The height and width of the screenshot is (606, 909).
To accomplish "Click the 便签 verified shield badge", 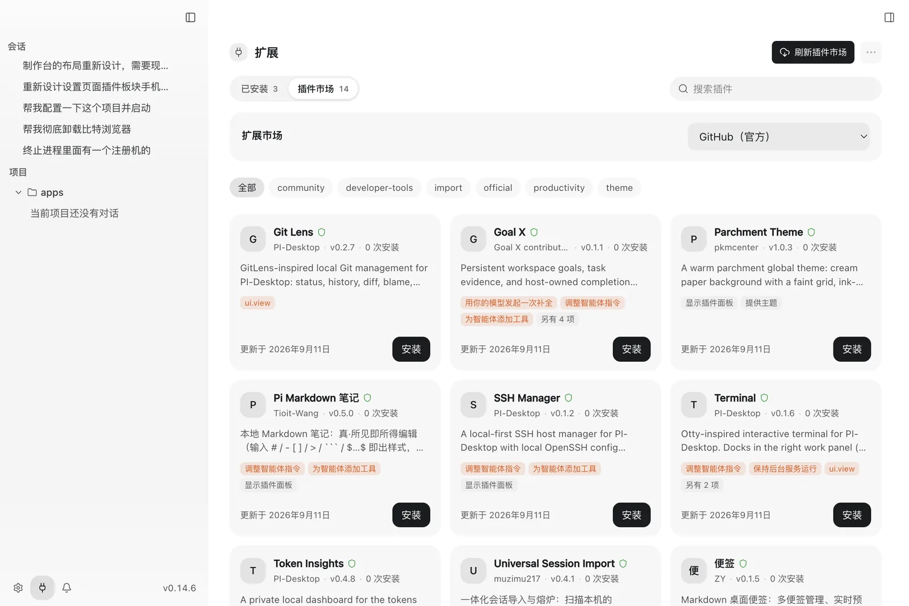I will point(743,564).
